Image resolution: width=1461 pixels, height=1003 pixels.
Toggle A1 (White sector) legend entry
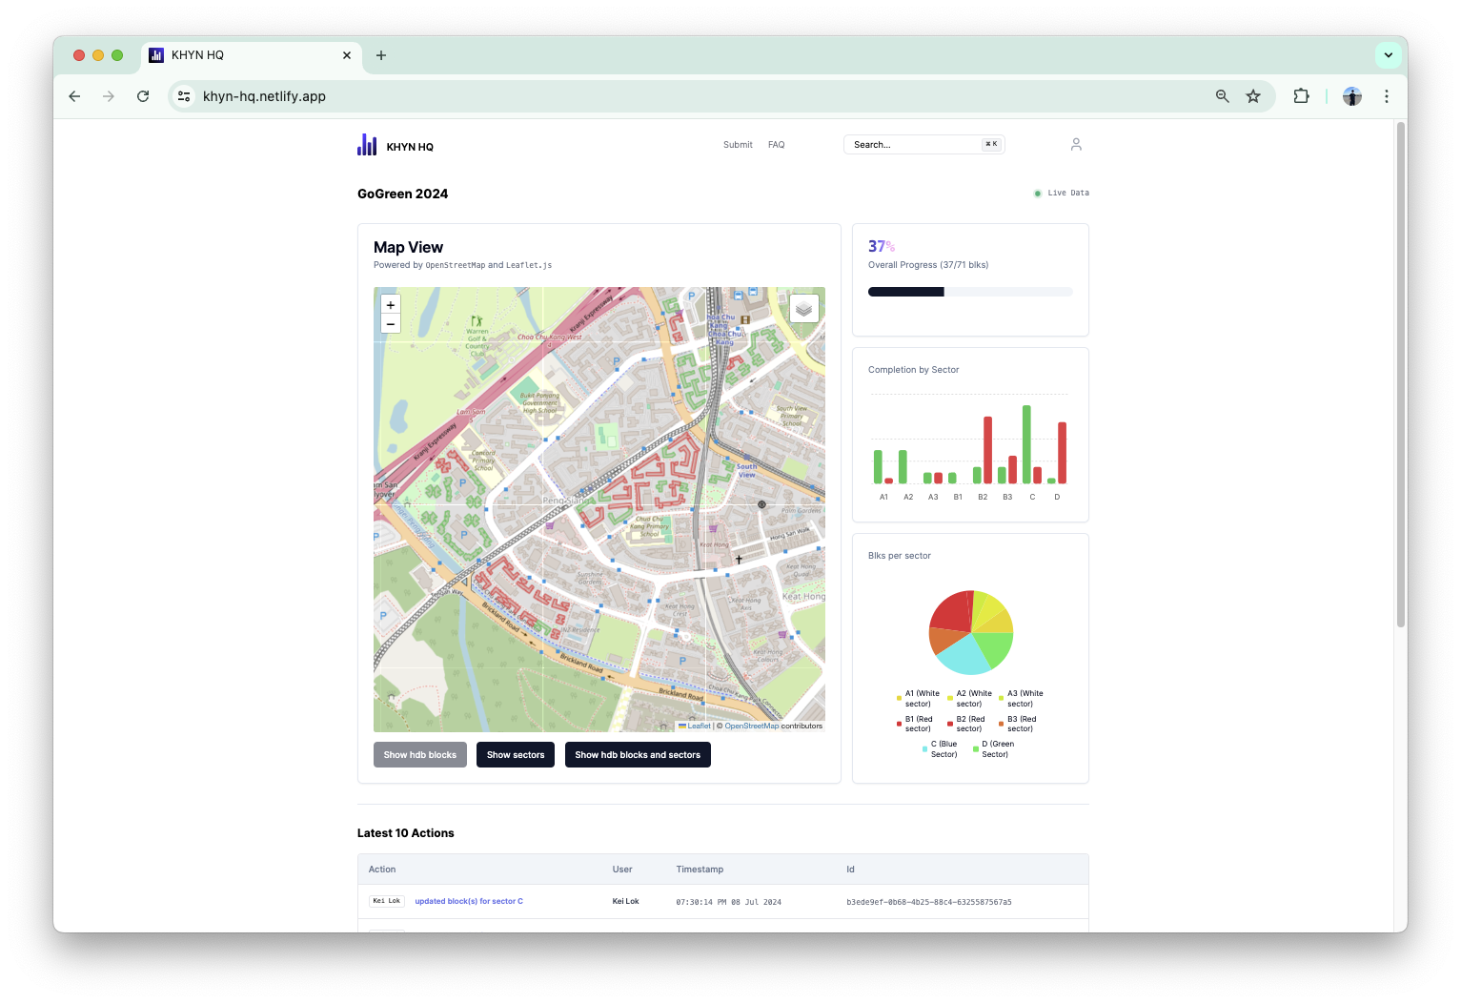tap(919, 699)
